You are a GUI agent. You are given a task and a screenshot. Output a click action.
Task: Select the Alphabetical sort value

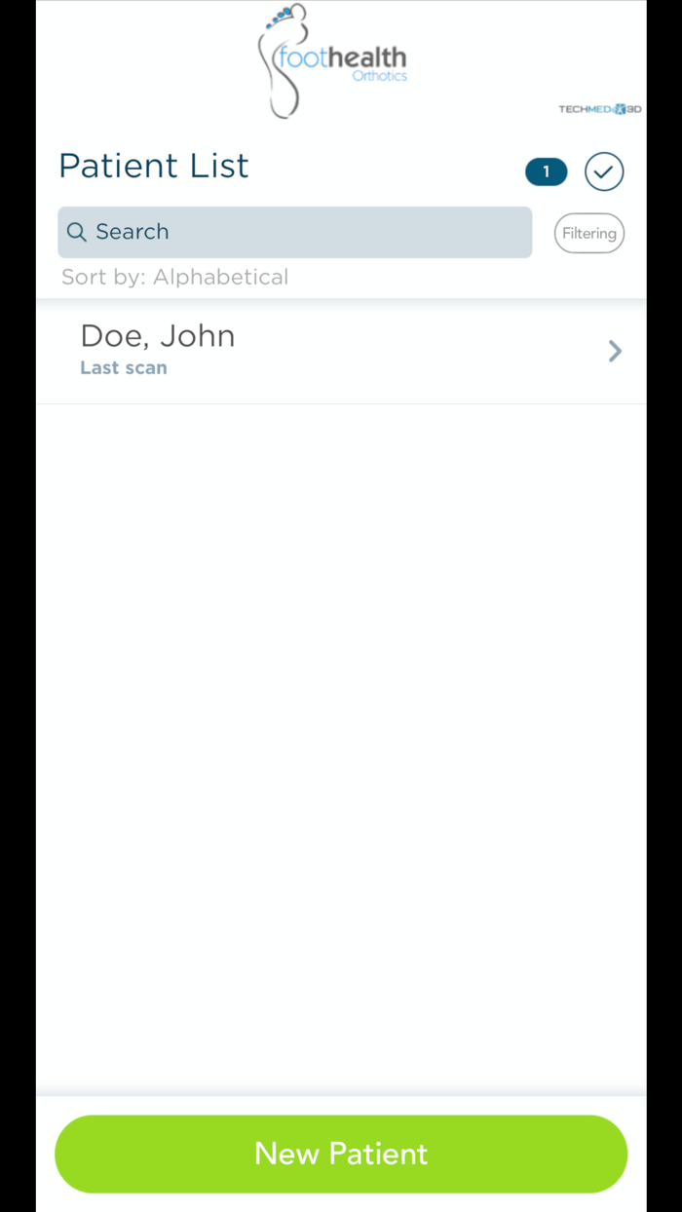[x=221, y=277]
